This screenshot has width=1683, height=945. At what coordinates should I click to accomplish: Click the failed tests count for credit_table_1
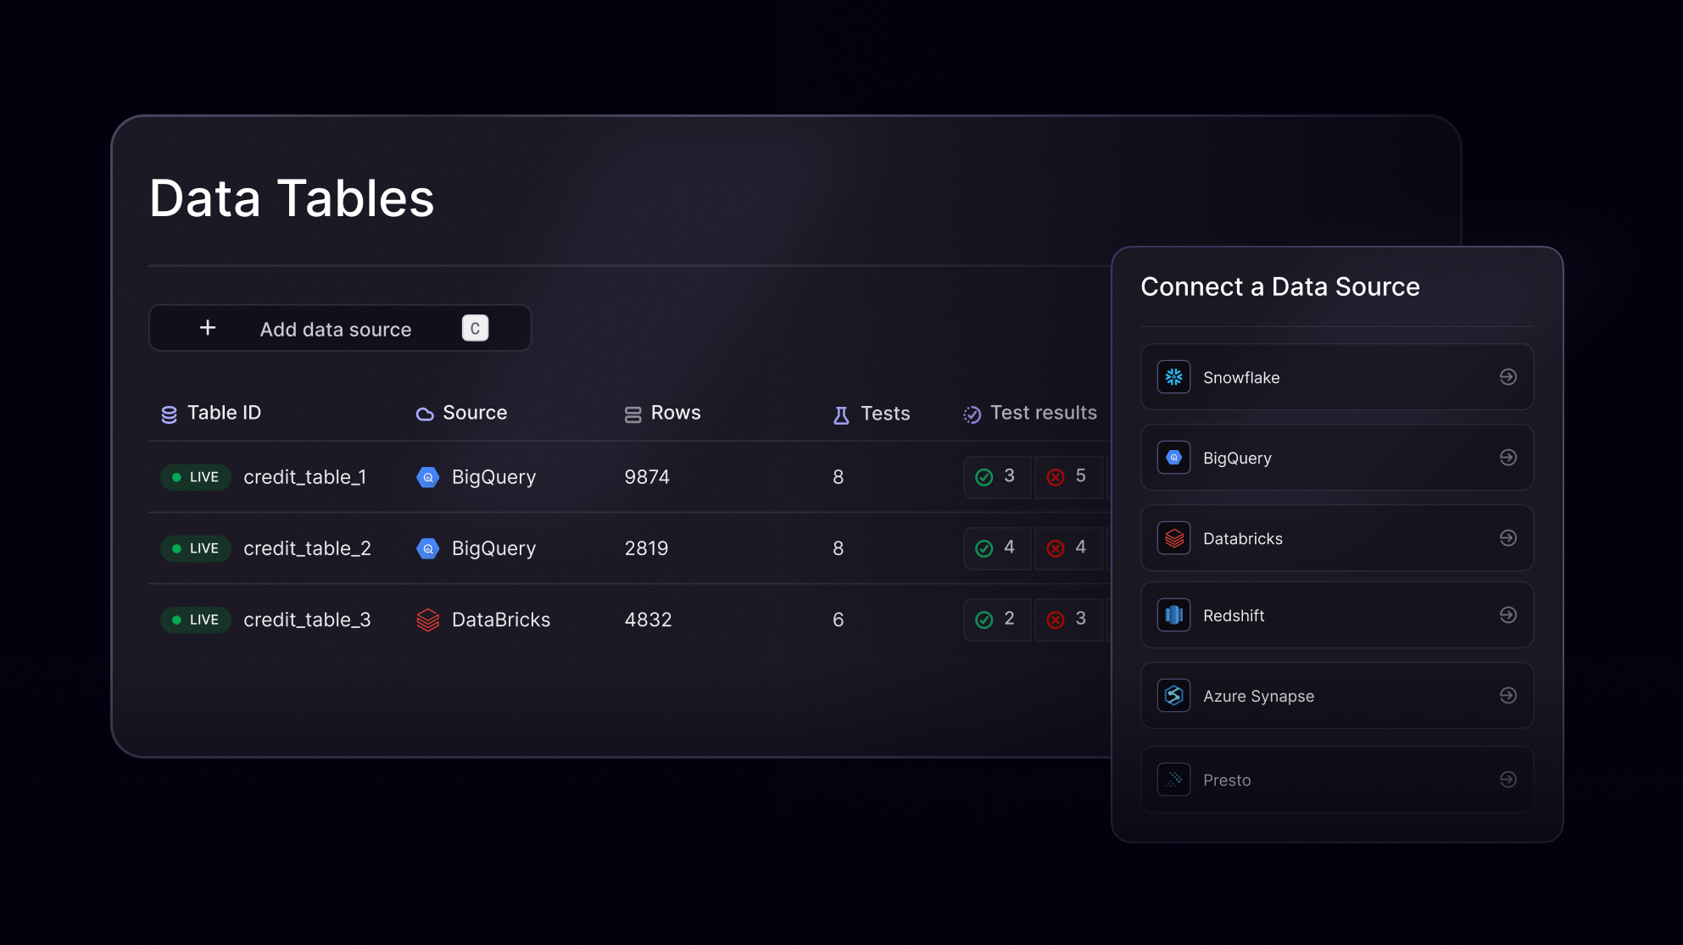[1069, 476]
